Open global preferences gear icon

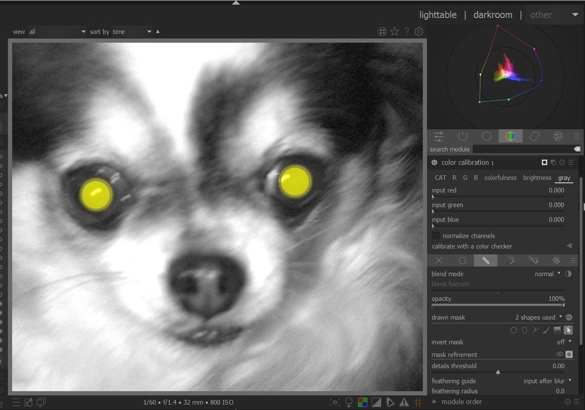tap(419, 32)
